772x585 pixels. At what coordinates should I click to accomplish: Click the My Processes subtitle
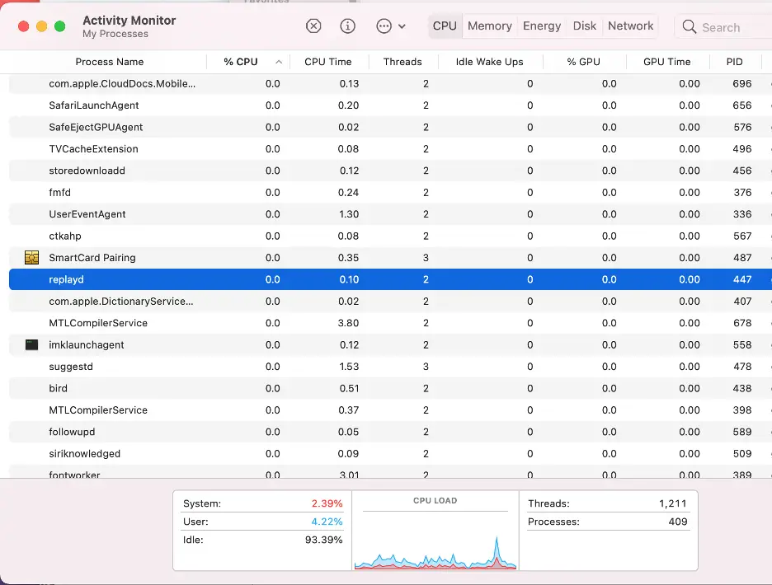pyautogui.click(x=115, y=34)
